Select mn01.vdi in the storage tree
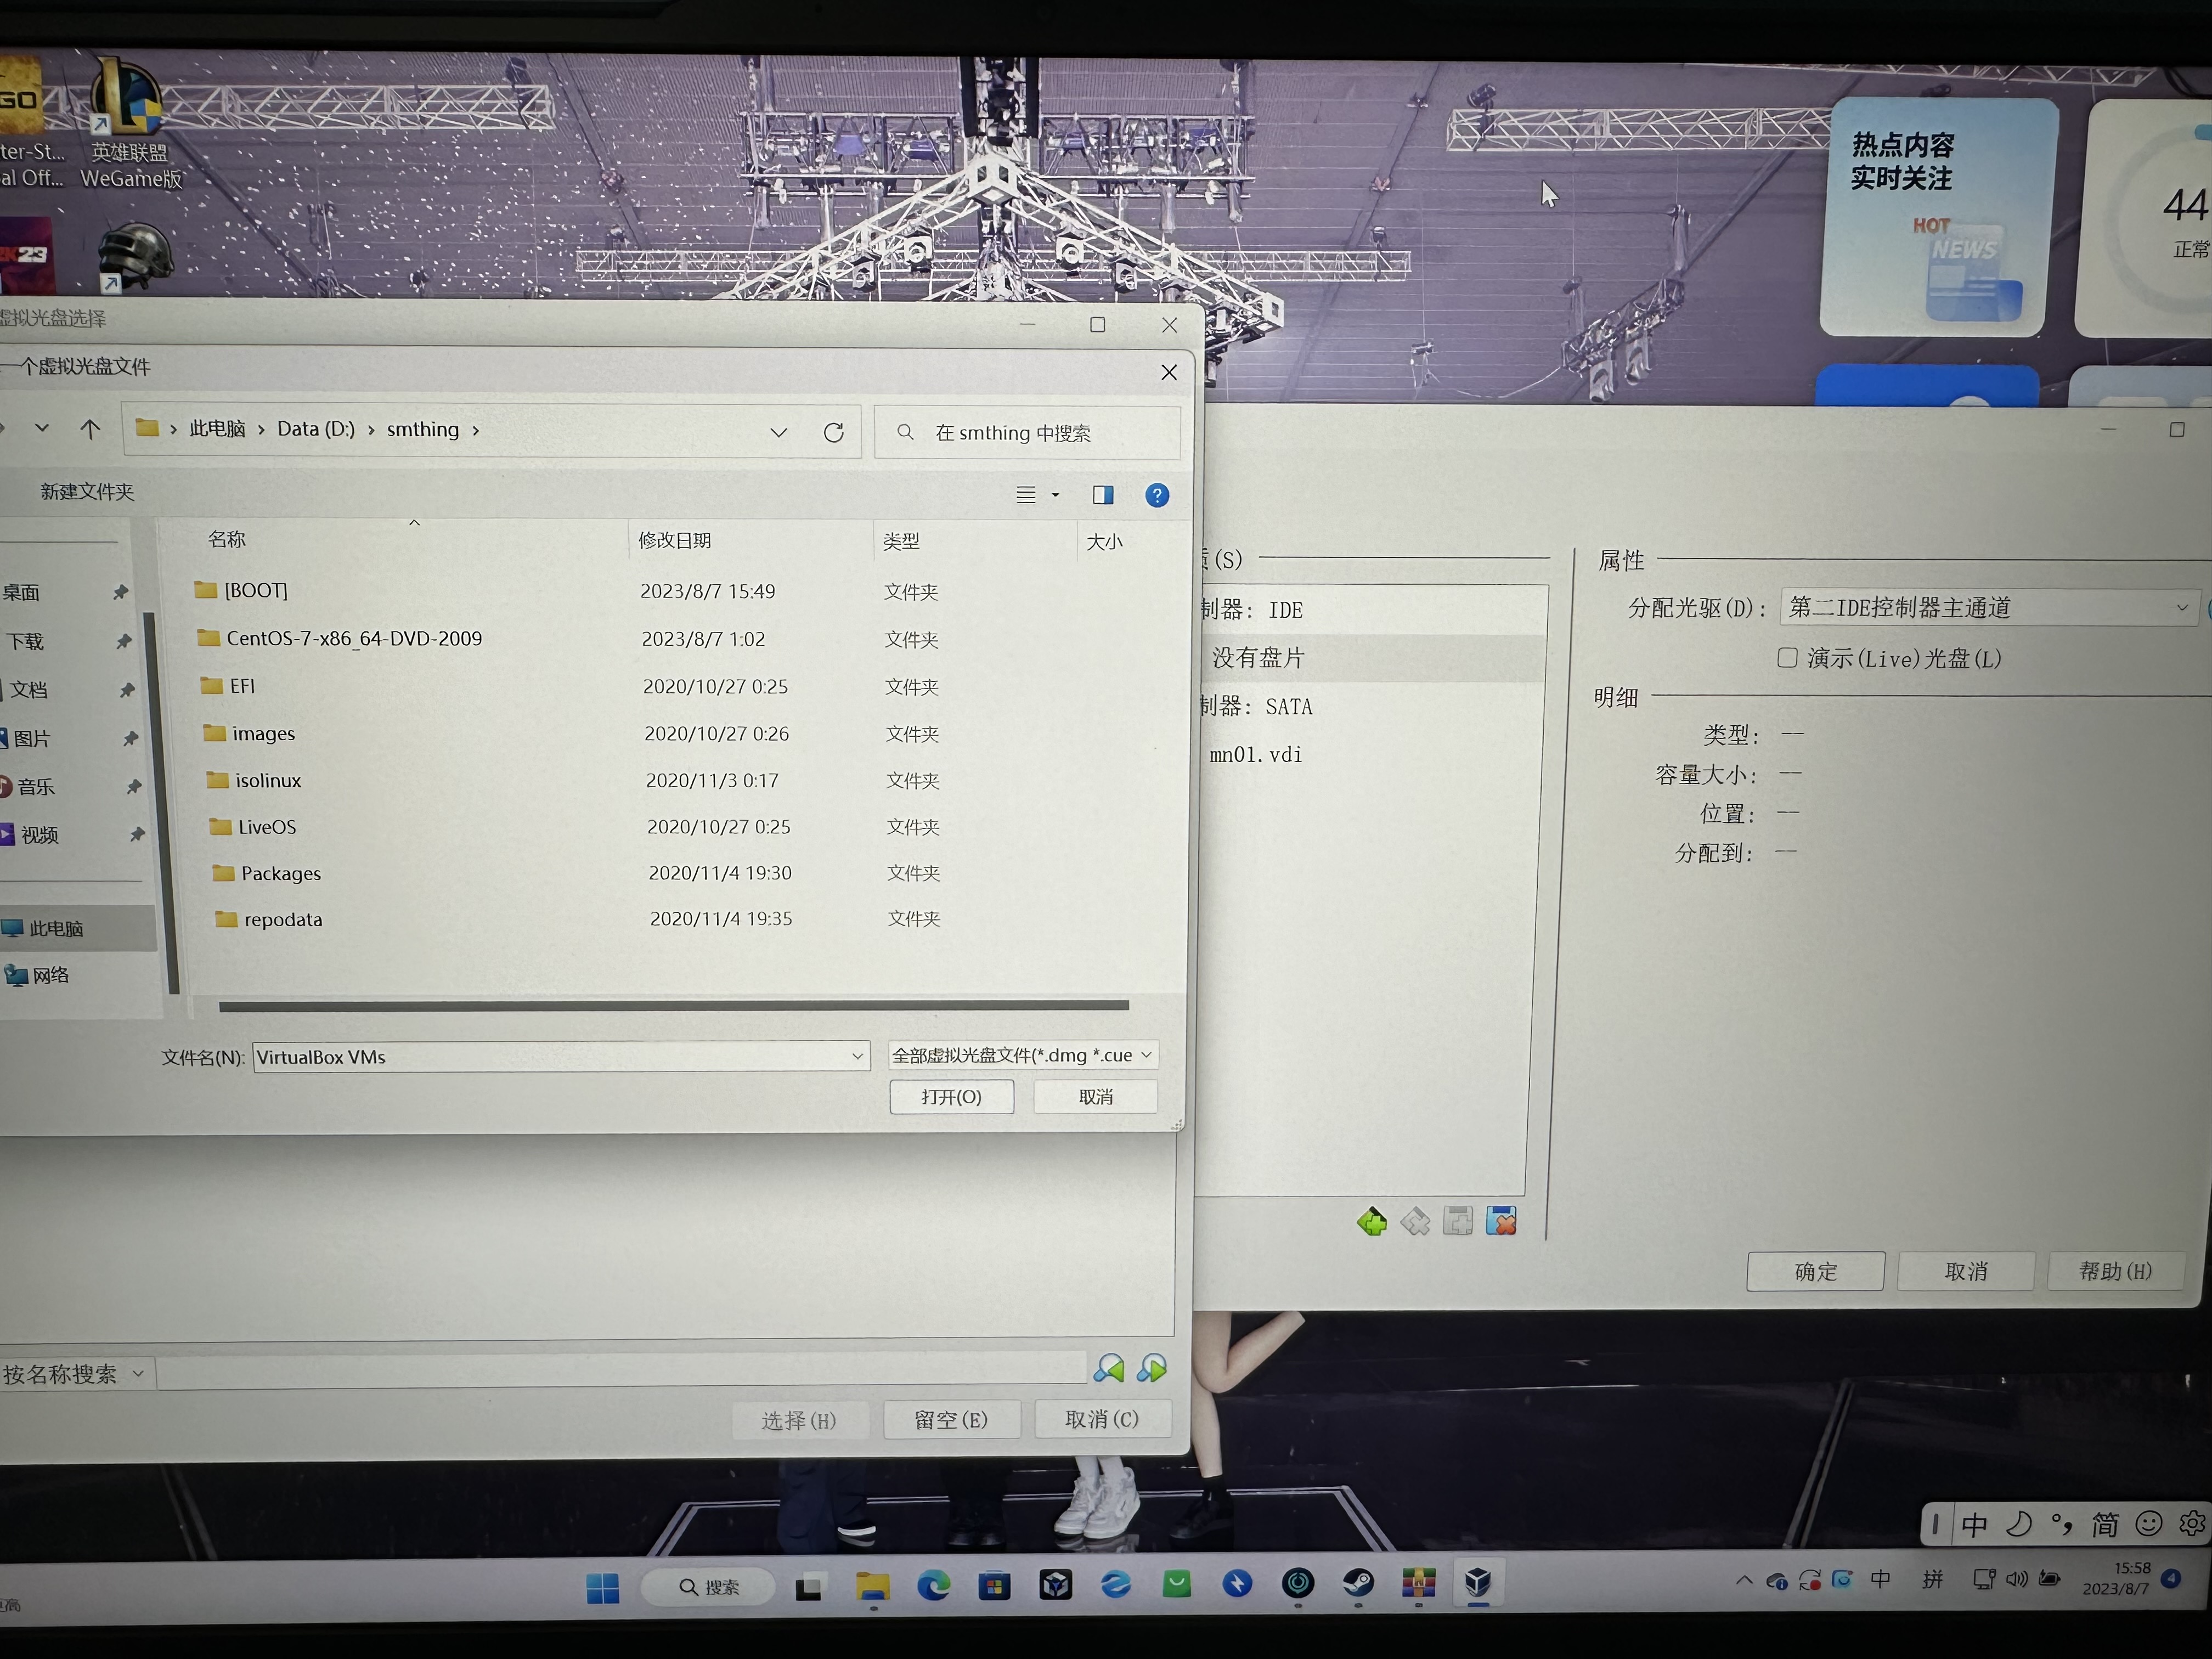Image resolution: width=2212 pixels, height=1659 pixels. (1256, 754)
